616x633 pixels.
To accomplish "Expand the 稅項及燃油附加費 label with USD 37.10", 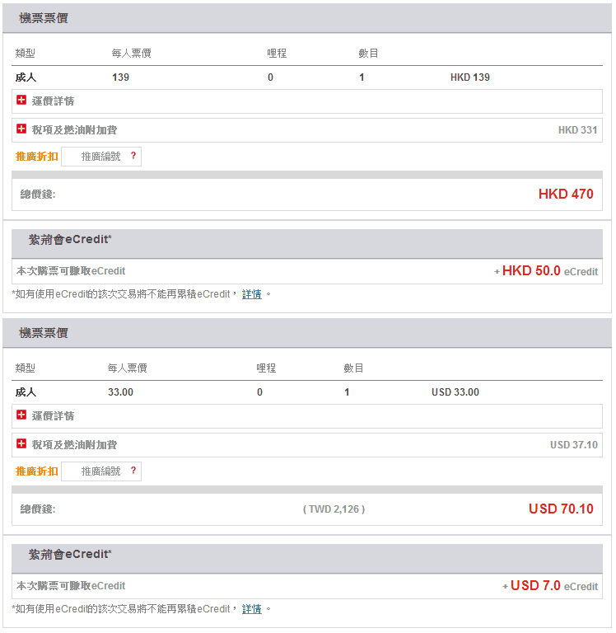I will coord(74,445).
